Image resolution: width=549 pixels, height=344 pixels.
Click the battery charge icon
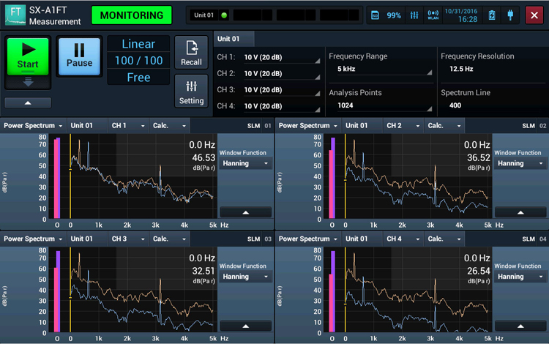pyautogui.click(x=490, y=15)
